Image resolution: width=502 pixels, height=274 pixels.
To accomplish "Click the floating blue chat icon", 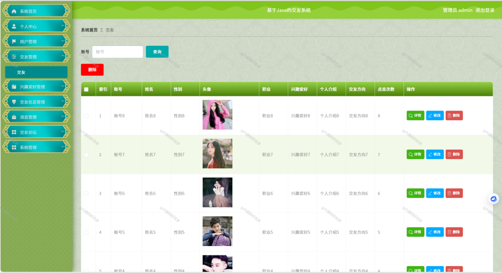I will tap(493, 199).
